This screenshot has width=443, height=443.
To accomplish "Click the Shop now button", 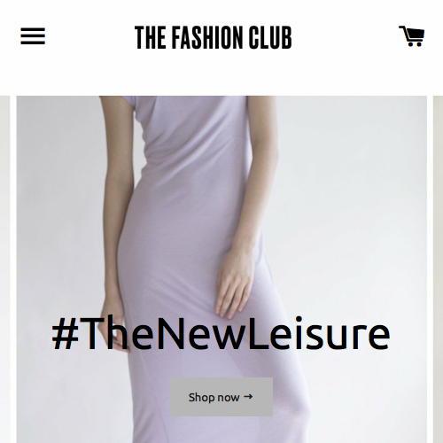I will coord(221,397).
